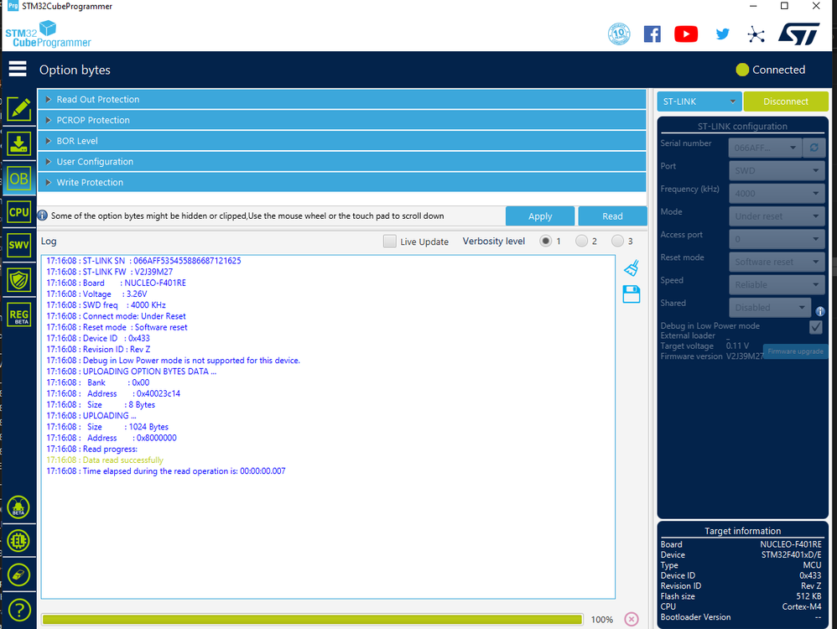This screenshot has width=837, height=629.
Task: Expand Read Out Protection section
Action: click(341, 99)
